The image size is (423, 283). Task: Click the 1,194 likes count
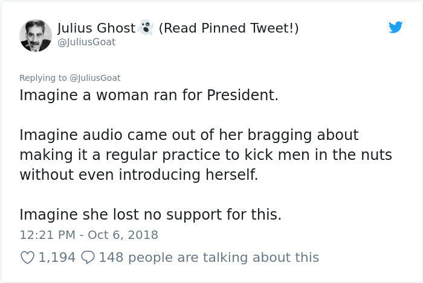tap(57, 258)
